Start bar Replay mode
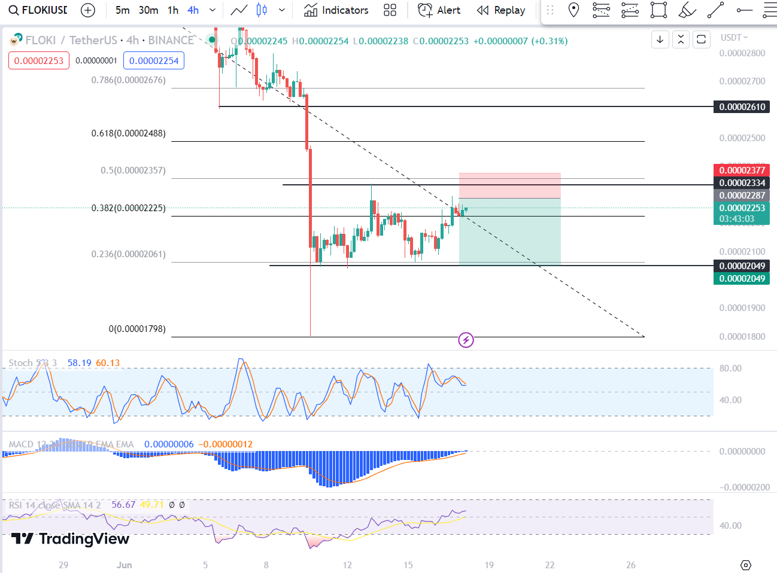This screenshot has height=573, width=777. click(x=501, y=10)
